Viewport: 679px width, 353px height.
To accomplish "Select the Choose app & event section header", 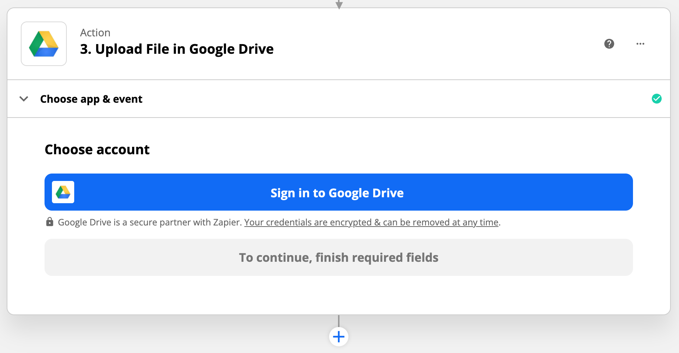I will pos(91,99).
